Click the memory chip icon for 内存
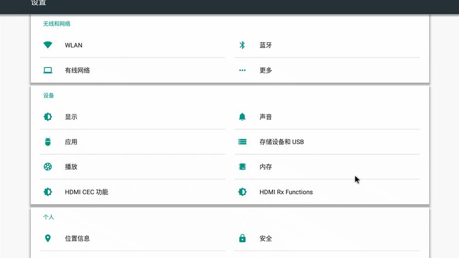 (x=242, y=167)
